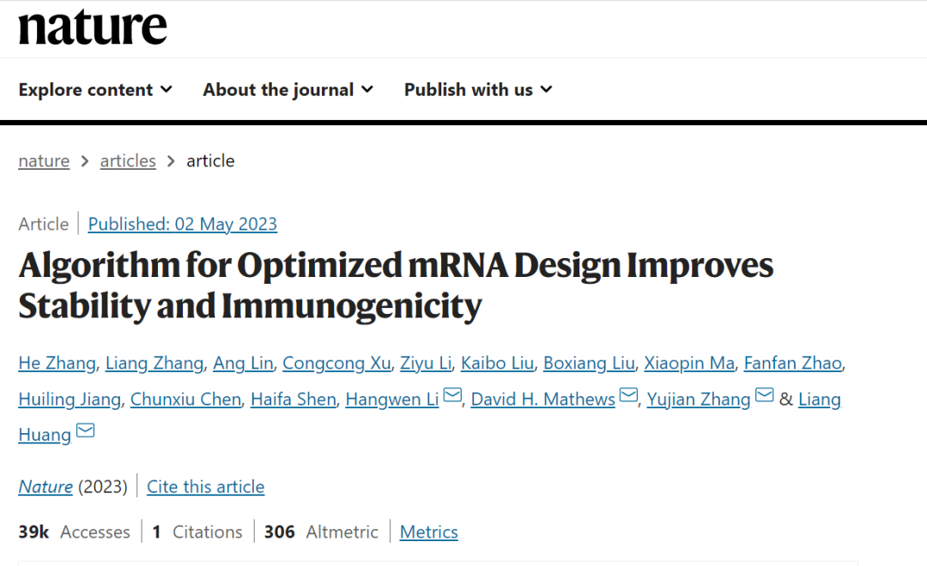Viewport: 927px width, 566px height.
Task: Open the articles breadcrumb link
Action: [x=128, y=161]
